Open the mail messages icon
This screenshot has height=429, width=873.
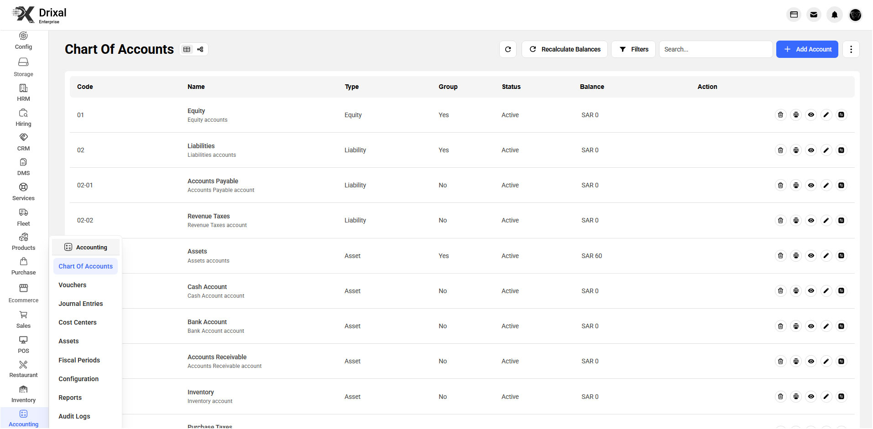click(x=813, y=15)
